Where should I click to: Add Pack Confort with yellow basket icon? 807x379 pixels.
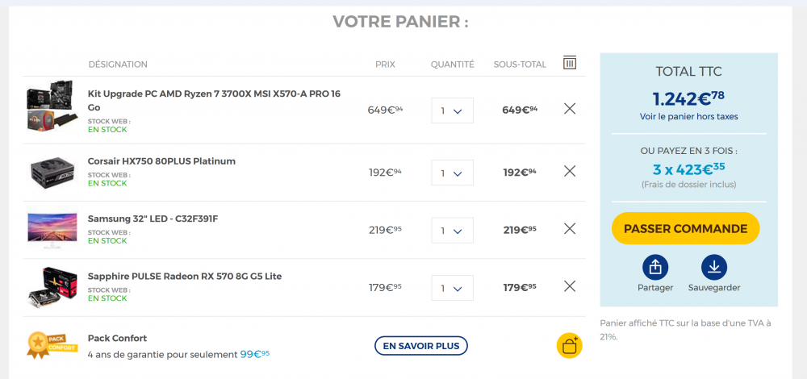click(569, 345)
